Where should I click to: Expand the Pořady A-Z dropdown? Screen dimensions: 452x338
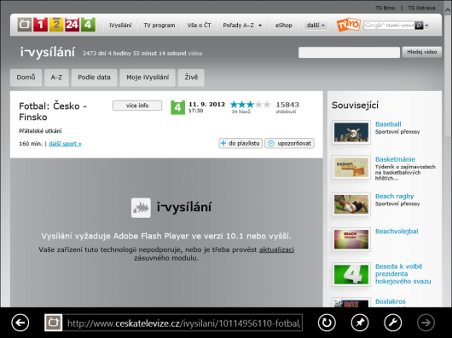point(242,26)
